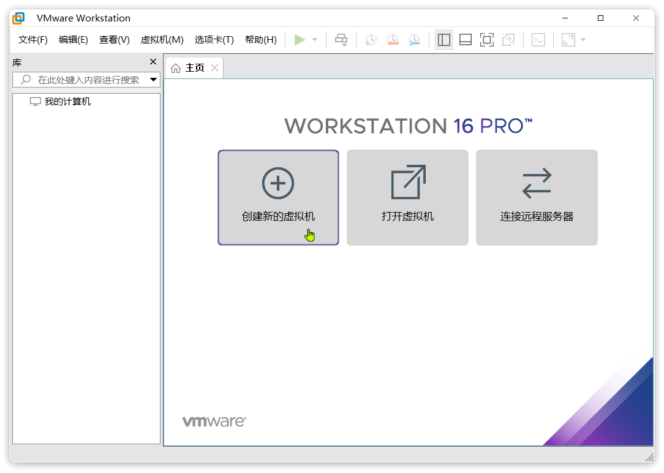Toggle the library panel visibility icon
The height and width of the screenshot is (473, 664).
point(444,40)
